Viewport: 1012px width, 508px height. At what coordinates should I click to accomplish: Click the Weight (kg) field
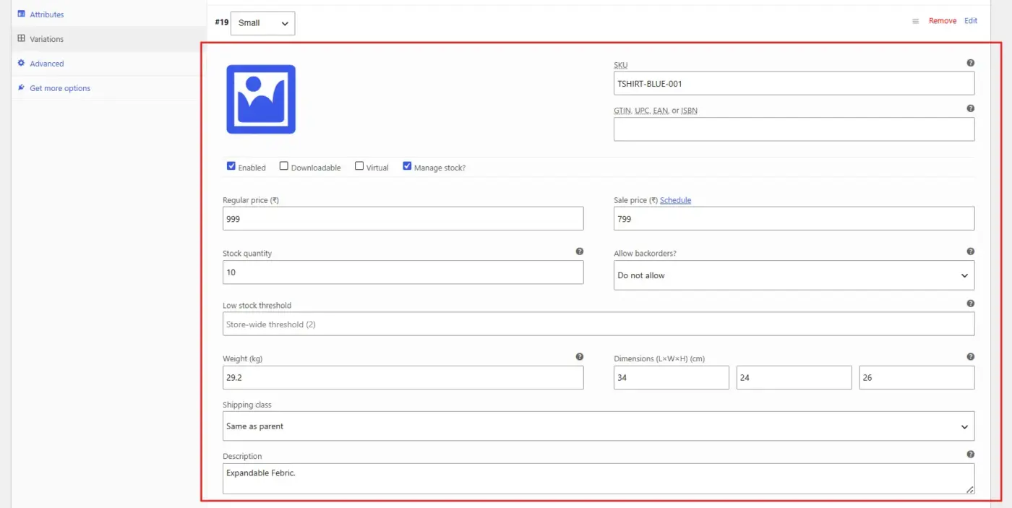pos(403,377)
